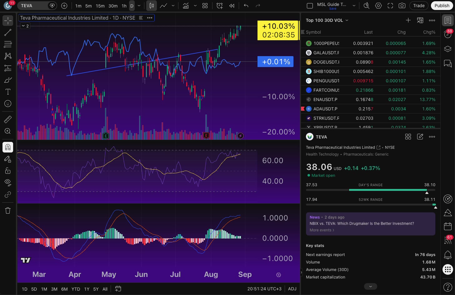Screen dimensions: 455x295
Task: Open chart settings hexagon icon
Action: (378, 6)
